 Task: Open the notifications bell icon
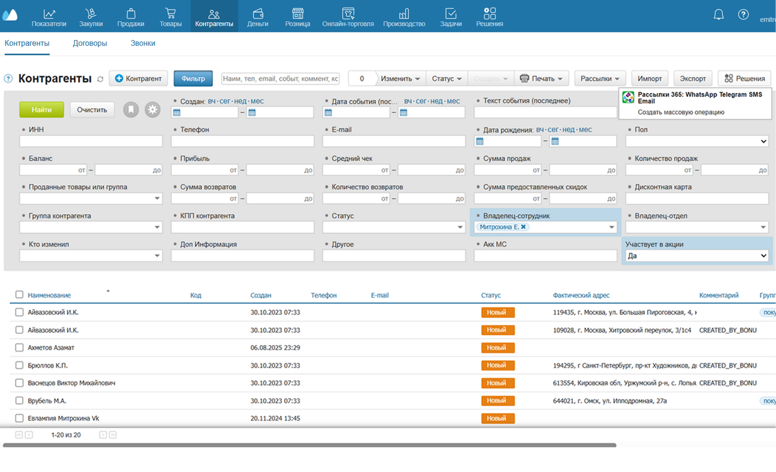[x=718, y=15]
